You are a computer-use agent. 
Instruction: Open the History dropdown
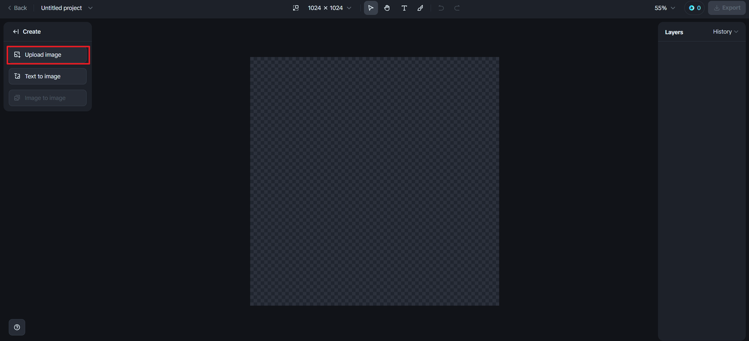coord(726,32)
